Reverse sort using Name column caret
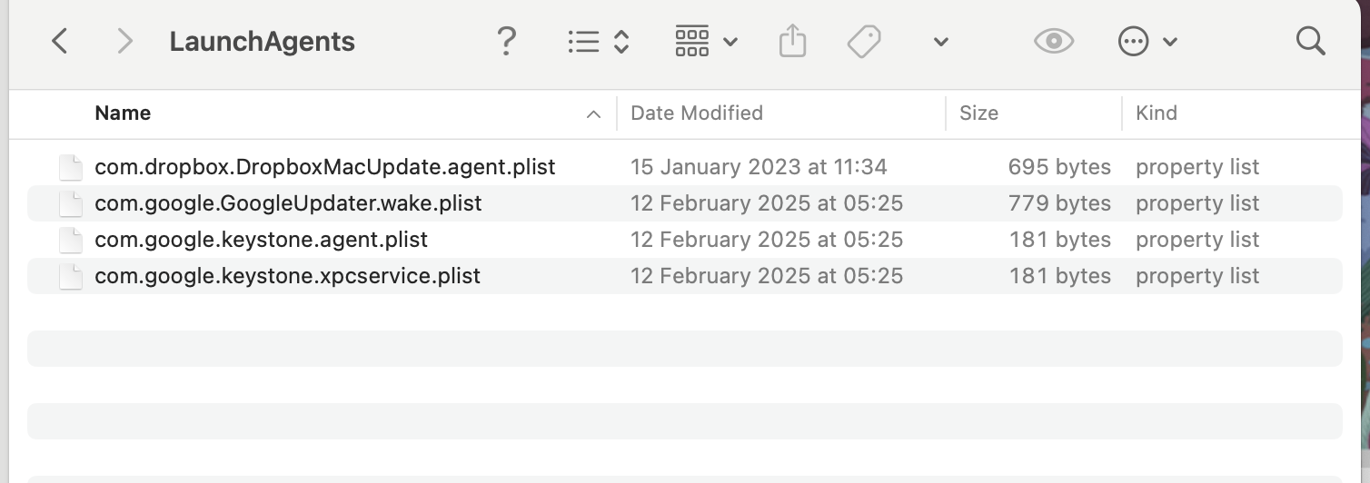Screen dimensions: 1370x483 coord(593,114)
